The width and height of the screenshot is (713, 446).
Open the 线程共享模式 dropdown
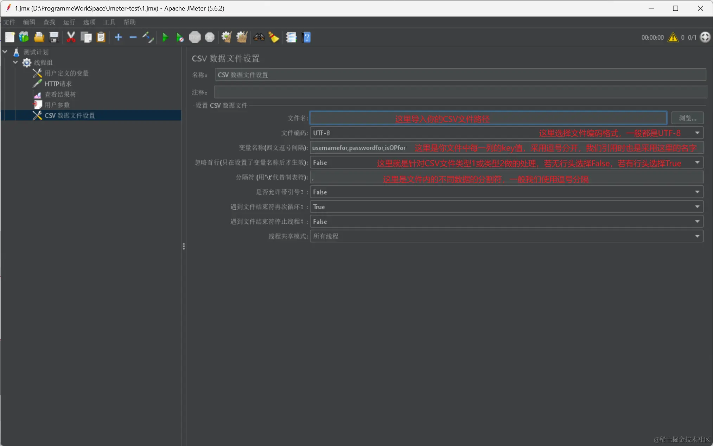tap(697, 236)
